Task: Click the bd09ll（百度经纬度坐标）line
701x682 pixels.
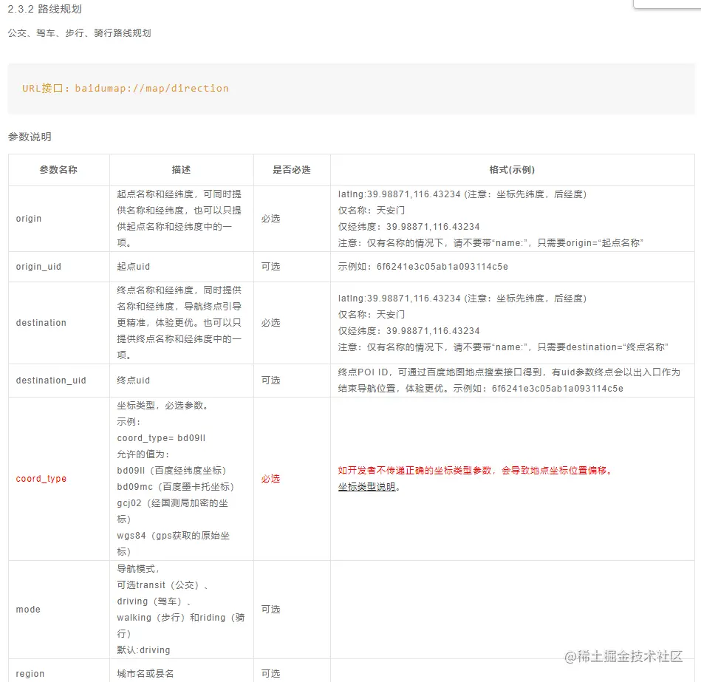Action: tap(171, 471)
